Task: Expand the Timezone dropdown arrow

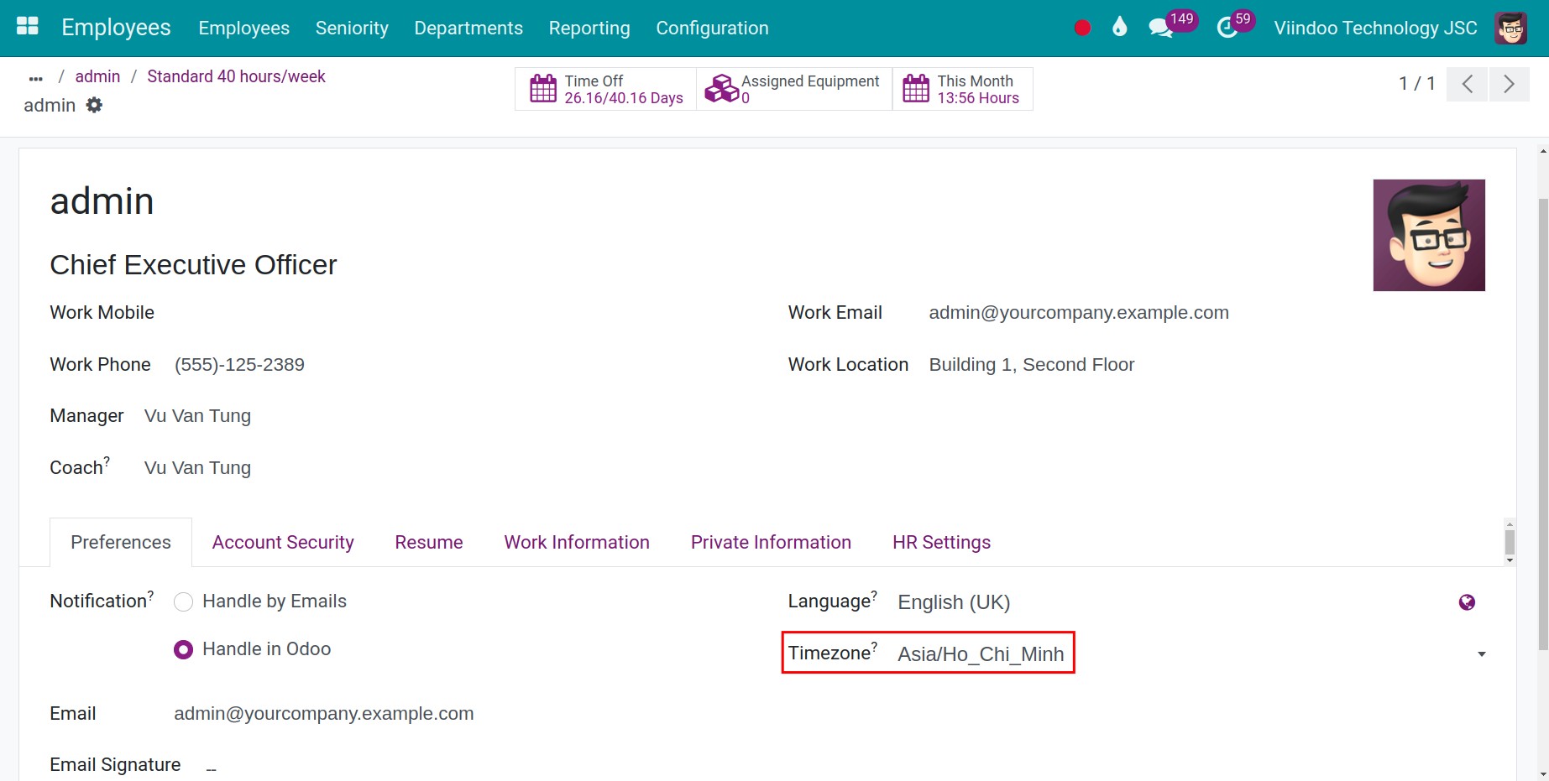Action: tap(1482, 654)
